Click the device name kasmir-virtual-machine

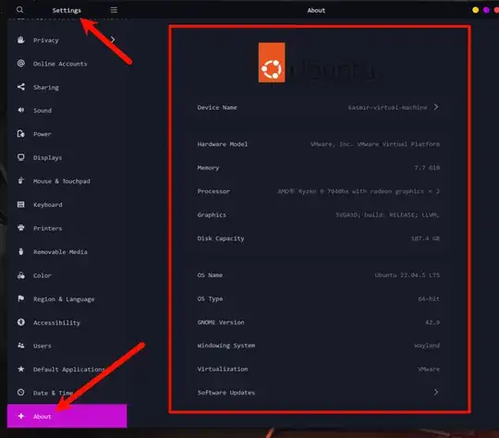[x=387, y=107]
